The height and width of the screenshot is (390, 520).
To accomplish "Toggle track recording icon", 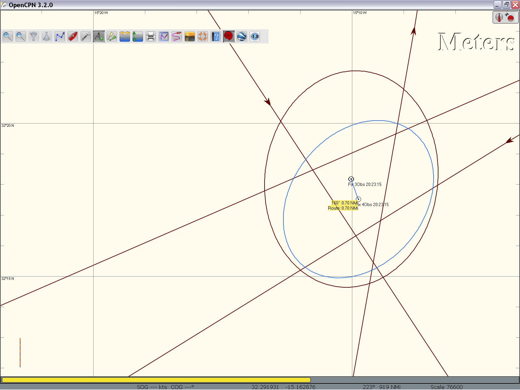I will [177, 36].
